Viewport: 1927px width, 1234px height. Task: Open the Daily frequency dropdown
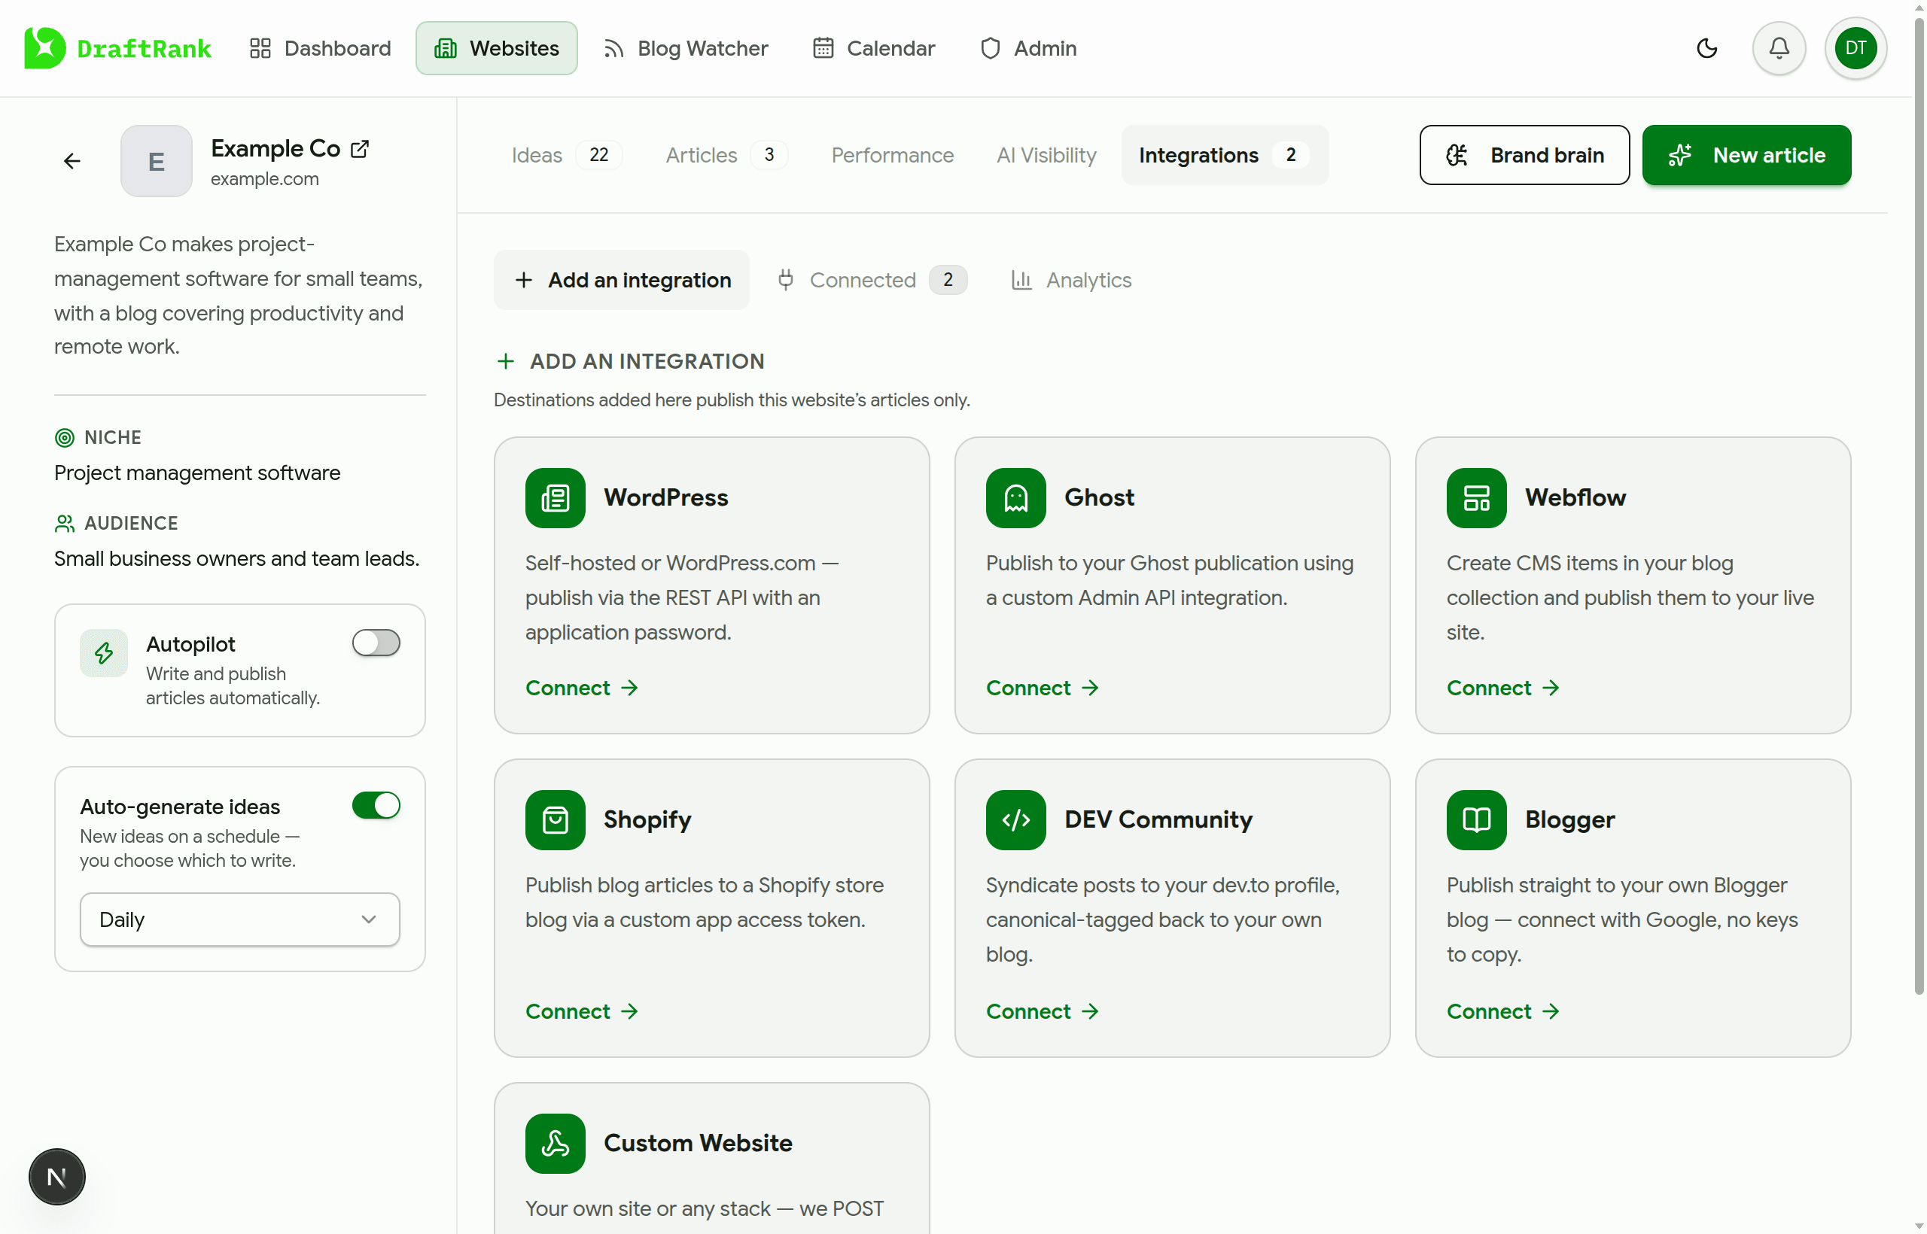click(x=239, y=919)
